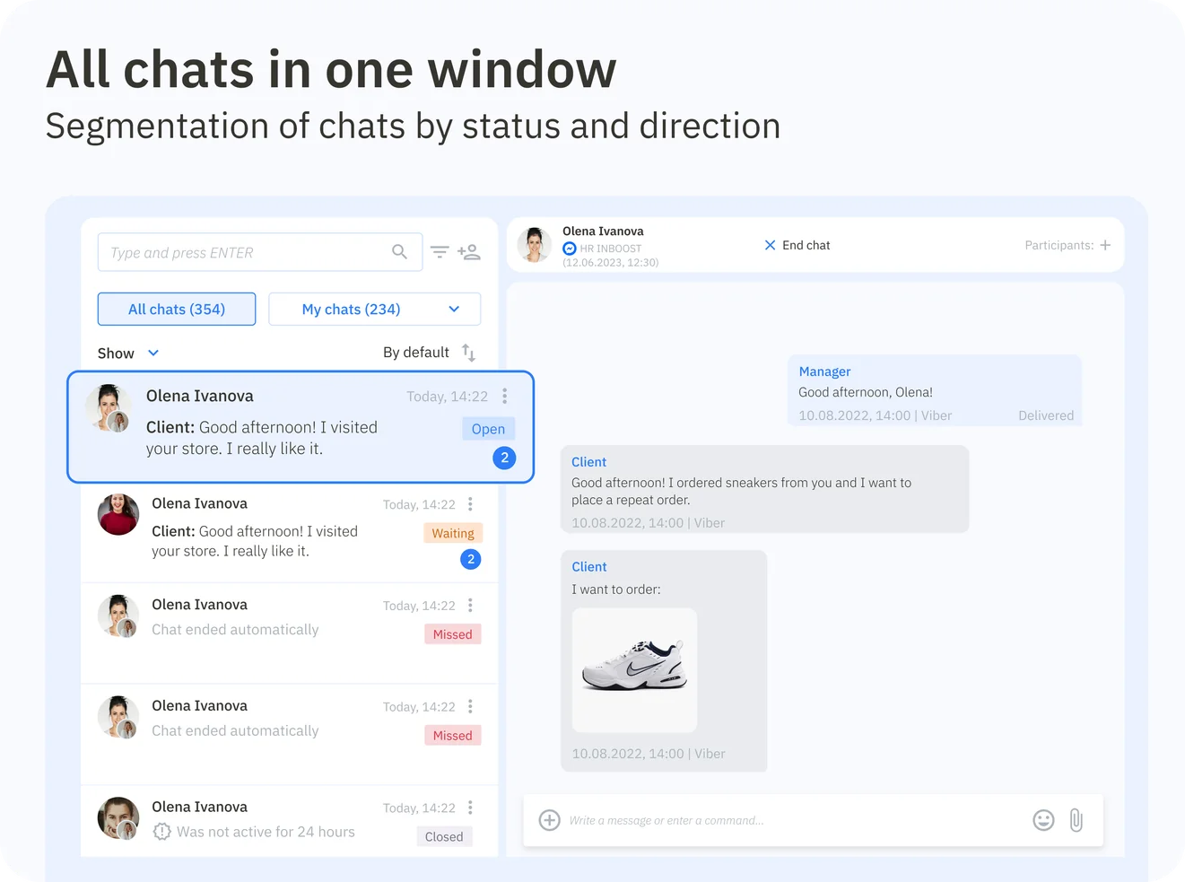This screenshot has height=882, width=1185.
Task: Click the paperclip attachment icon
Action: (x=1076, y=820)
